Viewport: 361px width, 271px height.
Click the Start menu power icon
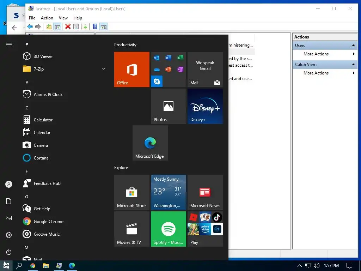coord(9,252)
